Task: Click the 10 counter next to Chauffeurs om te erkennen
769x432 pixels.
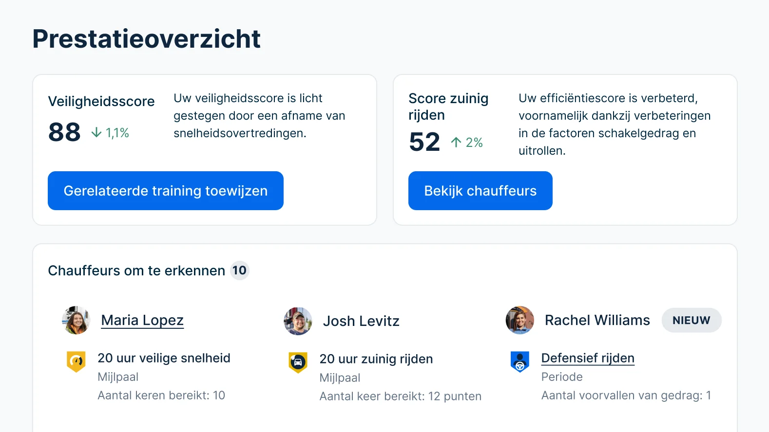Action: click(x=239, y=270)
